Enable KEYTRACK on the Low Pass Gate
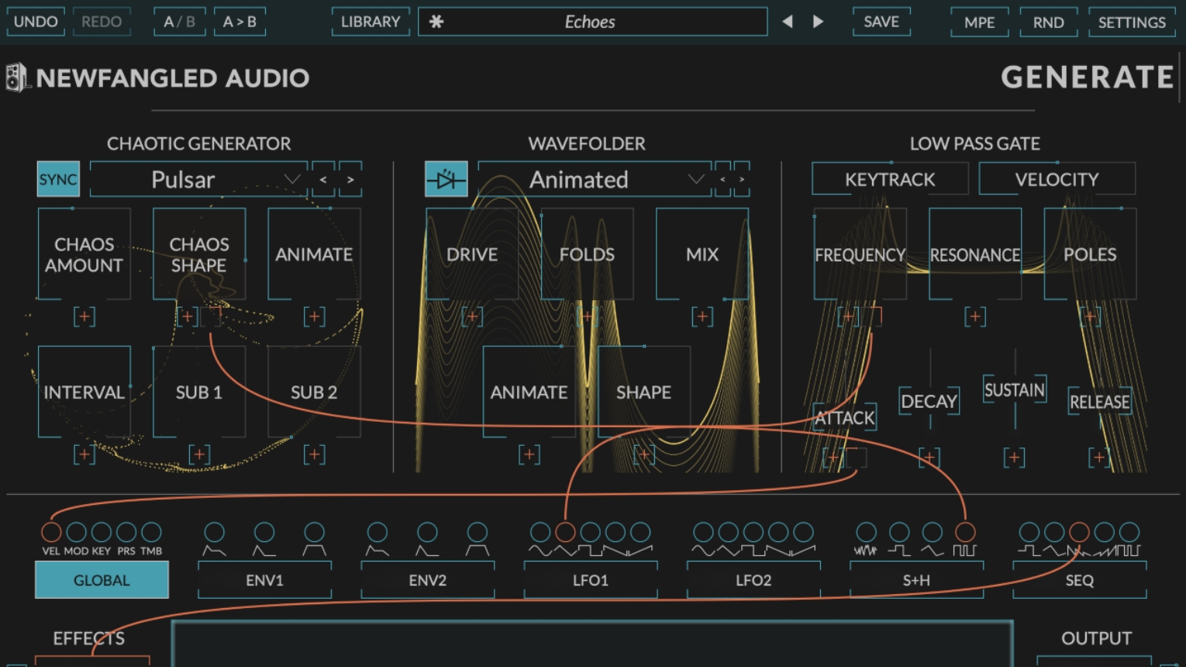Screen dimensions: 1186x667 (x=889, y=178)
